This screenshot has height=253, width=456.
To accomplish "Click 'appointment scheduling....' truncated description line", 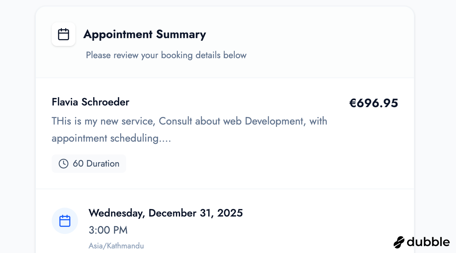I will click(111, 138).
